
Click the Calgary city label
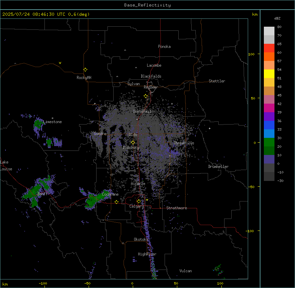(137, 206)
